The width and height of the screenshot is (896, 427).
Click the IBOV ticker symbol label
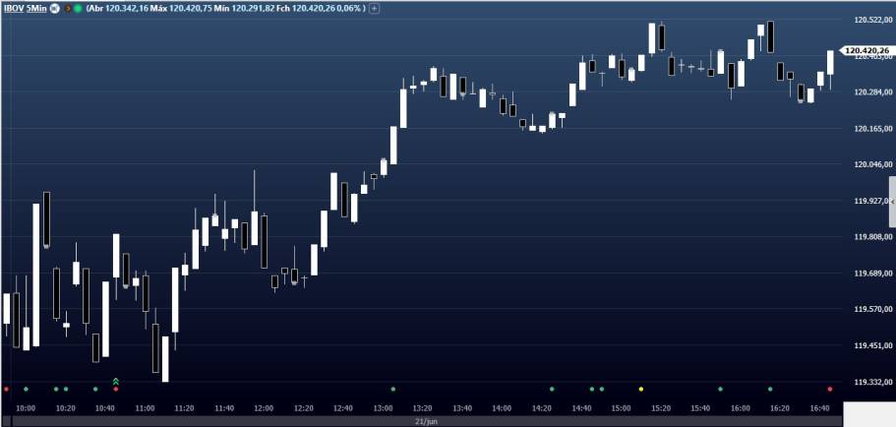coord(14,8)
